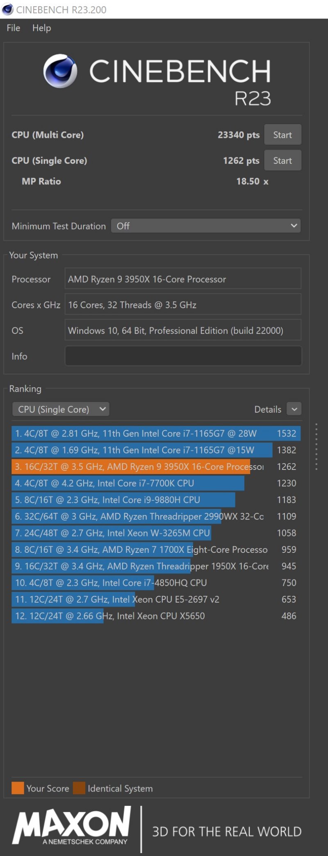Click the Cinebench title bar app icon
Image resolution: width=328 pixels, height=856 pixels.
pos(7,9)
